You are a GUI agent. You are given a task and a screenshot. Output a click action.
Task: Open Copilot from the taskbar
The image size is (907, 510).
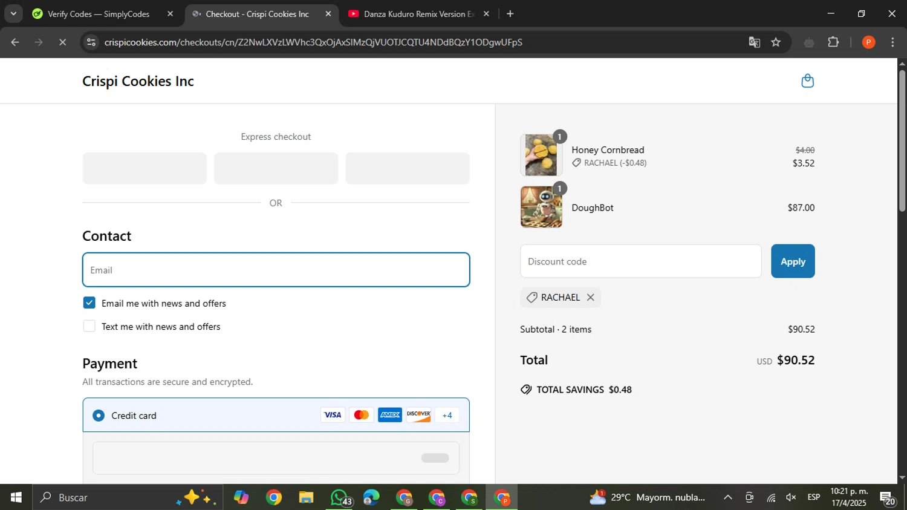241,497
